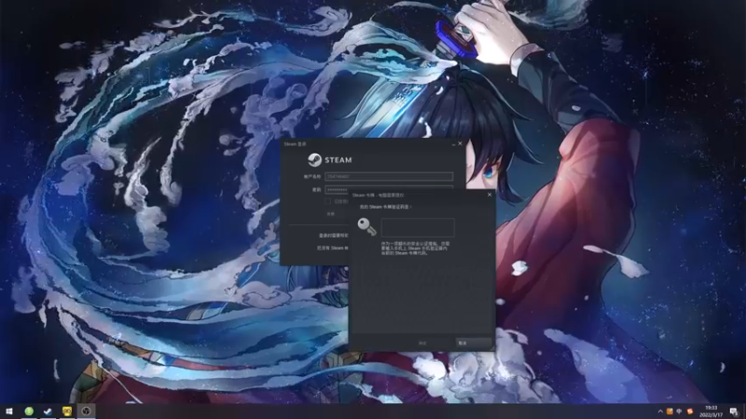Click the red-orange Sogou tray icon

690,412
